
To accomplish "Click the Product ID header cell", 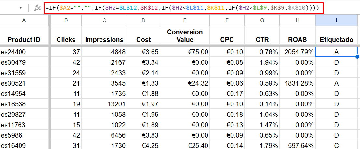I will 24,35.
